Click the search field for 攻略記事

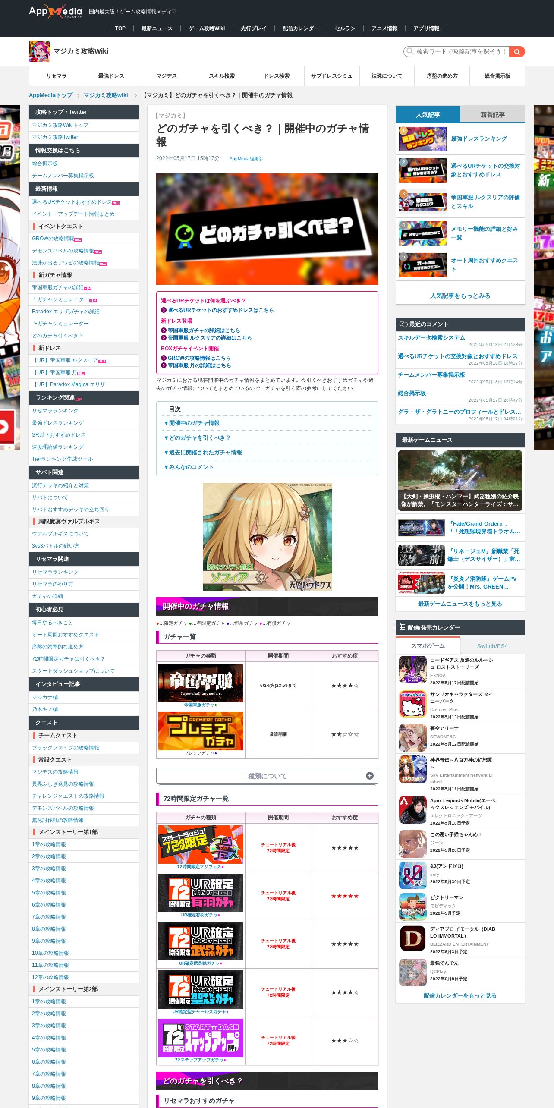[456, 52]
